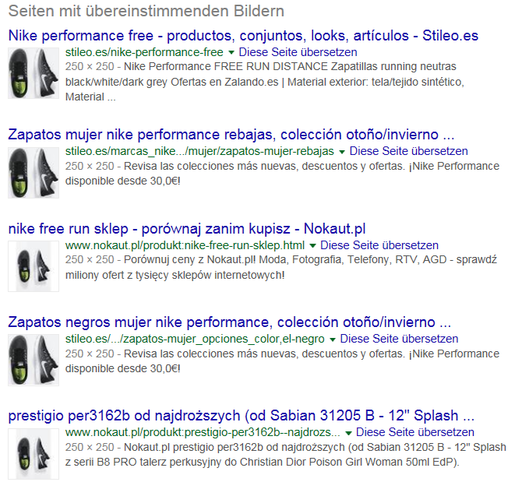Open the 'prestigio per3162b od najdroższych' result
The width and height of the screenshot is (522, 482).
(241, 416)
